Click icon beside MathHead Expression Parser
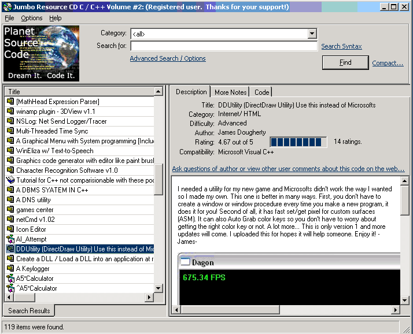413x334 pixels. (10, 101)
